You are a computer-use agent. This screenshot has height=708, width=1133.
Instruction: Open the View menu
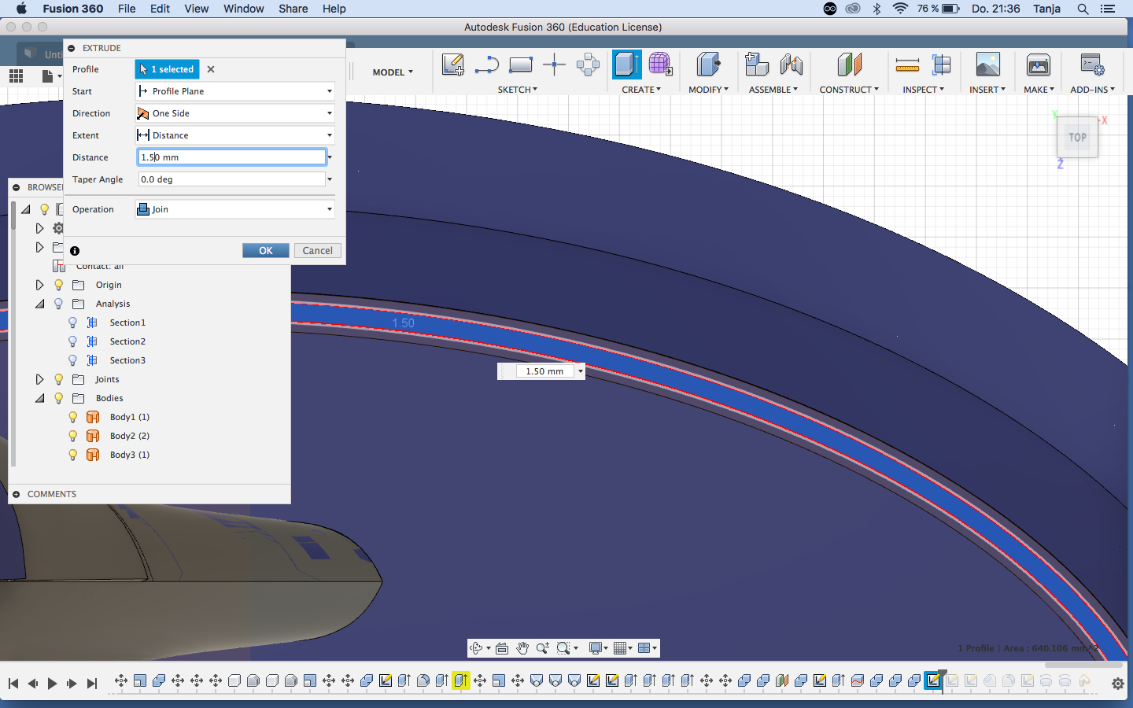[x=197, y=9]
